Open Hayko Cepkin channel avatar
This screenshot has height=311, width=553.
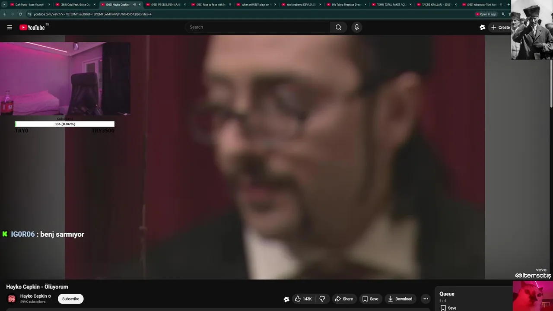pos(12,299)
